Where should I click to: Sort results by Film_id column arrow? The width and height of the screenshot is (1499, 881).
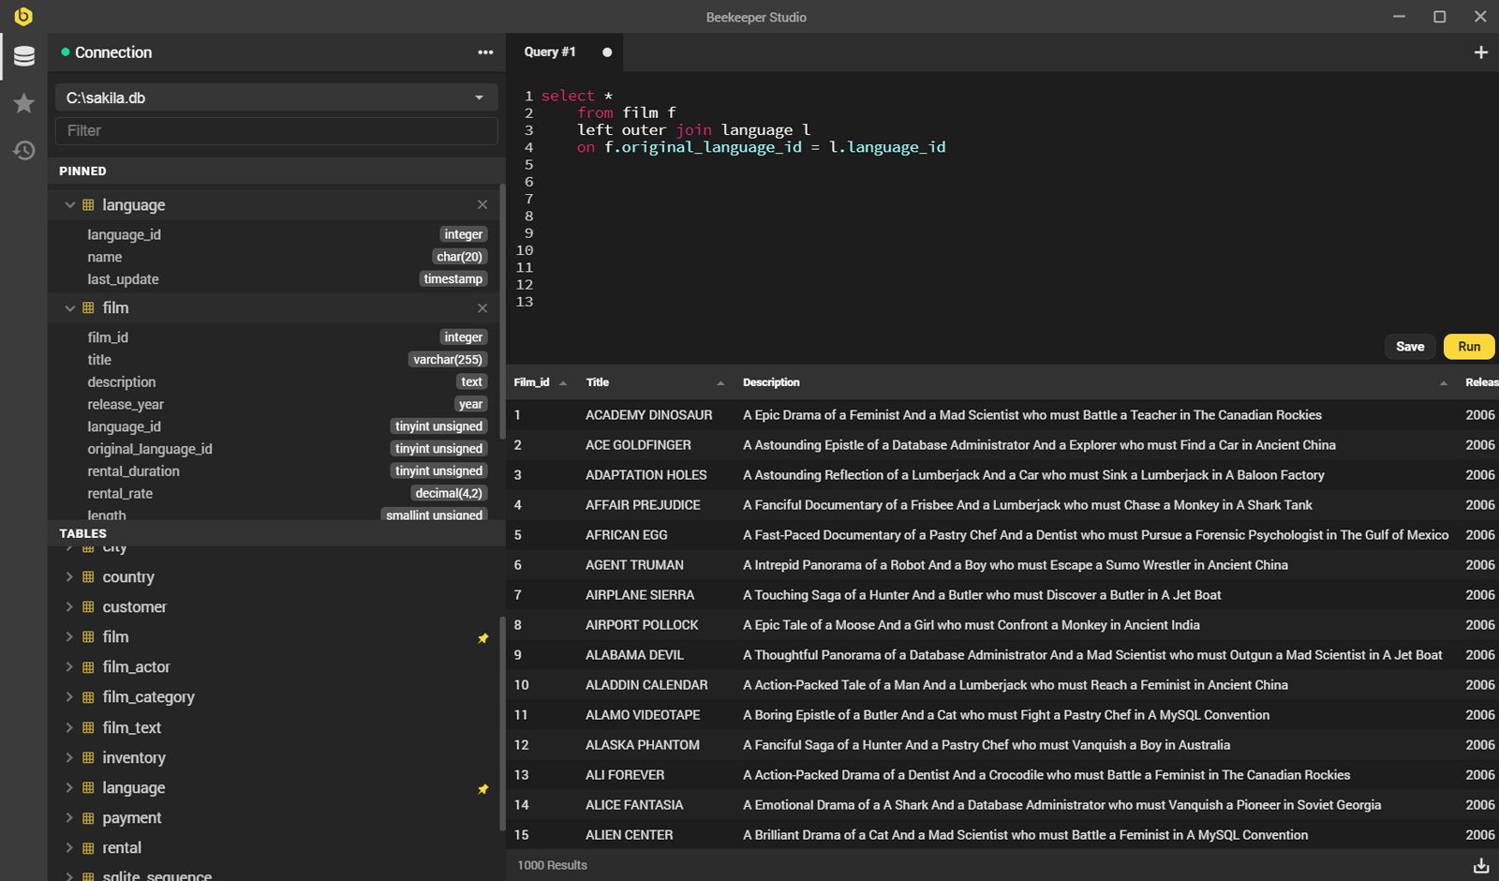pyautogui.click(x=563, y=383)
